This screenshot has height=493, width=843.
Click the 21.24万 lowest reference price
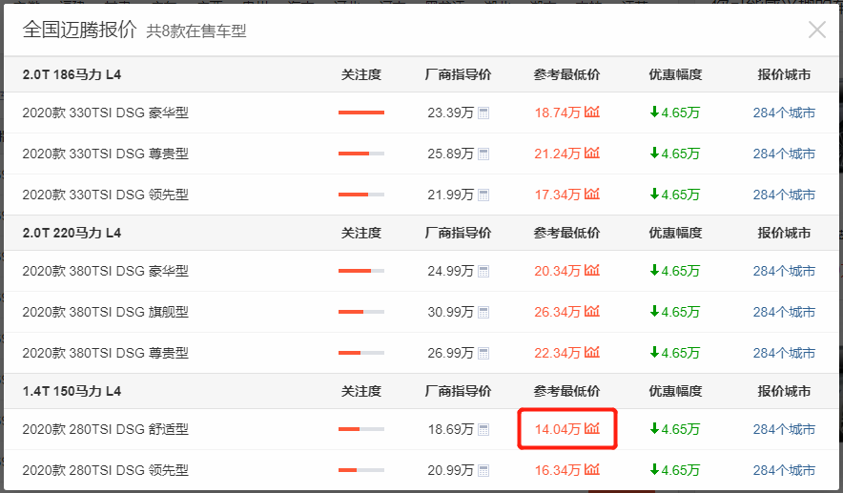click(x=558, y=154)
